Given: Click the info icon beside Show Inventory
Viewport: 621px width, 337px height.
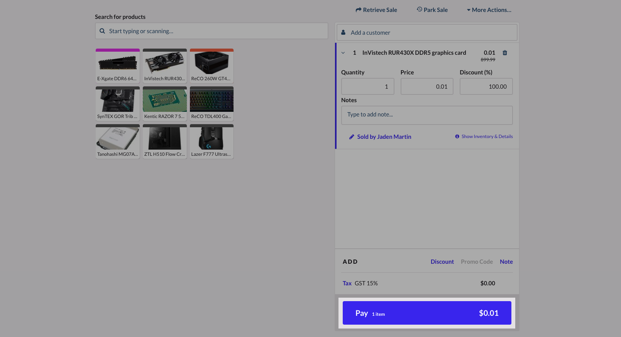Looking at the screenshot, I should point(457,136).
